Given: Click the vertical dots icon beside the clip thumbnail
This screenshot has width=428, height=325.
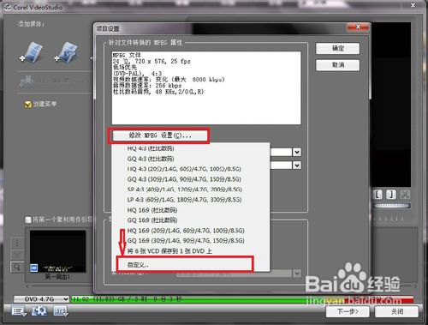Looking at the screenshot, I should click(x=17, y=243).
